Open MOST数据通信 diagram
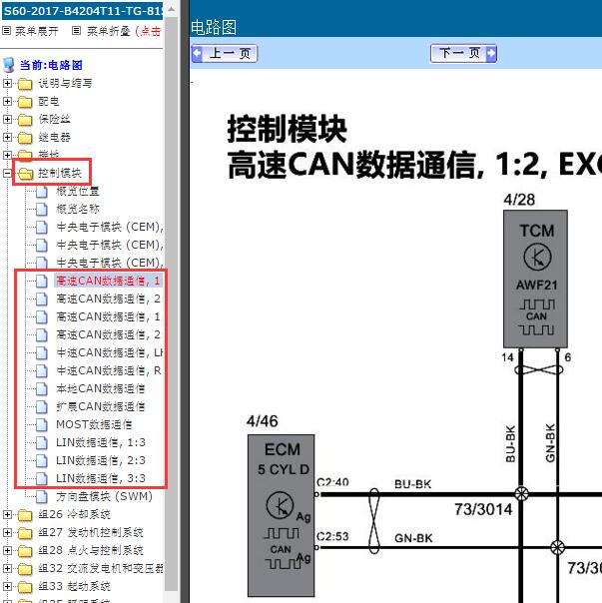This screenshot has width=602, height=603. (x=94, y=424)
